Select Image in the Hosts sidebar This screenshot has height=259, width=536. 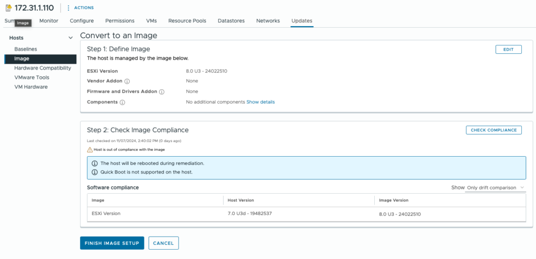(41, 58)
